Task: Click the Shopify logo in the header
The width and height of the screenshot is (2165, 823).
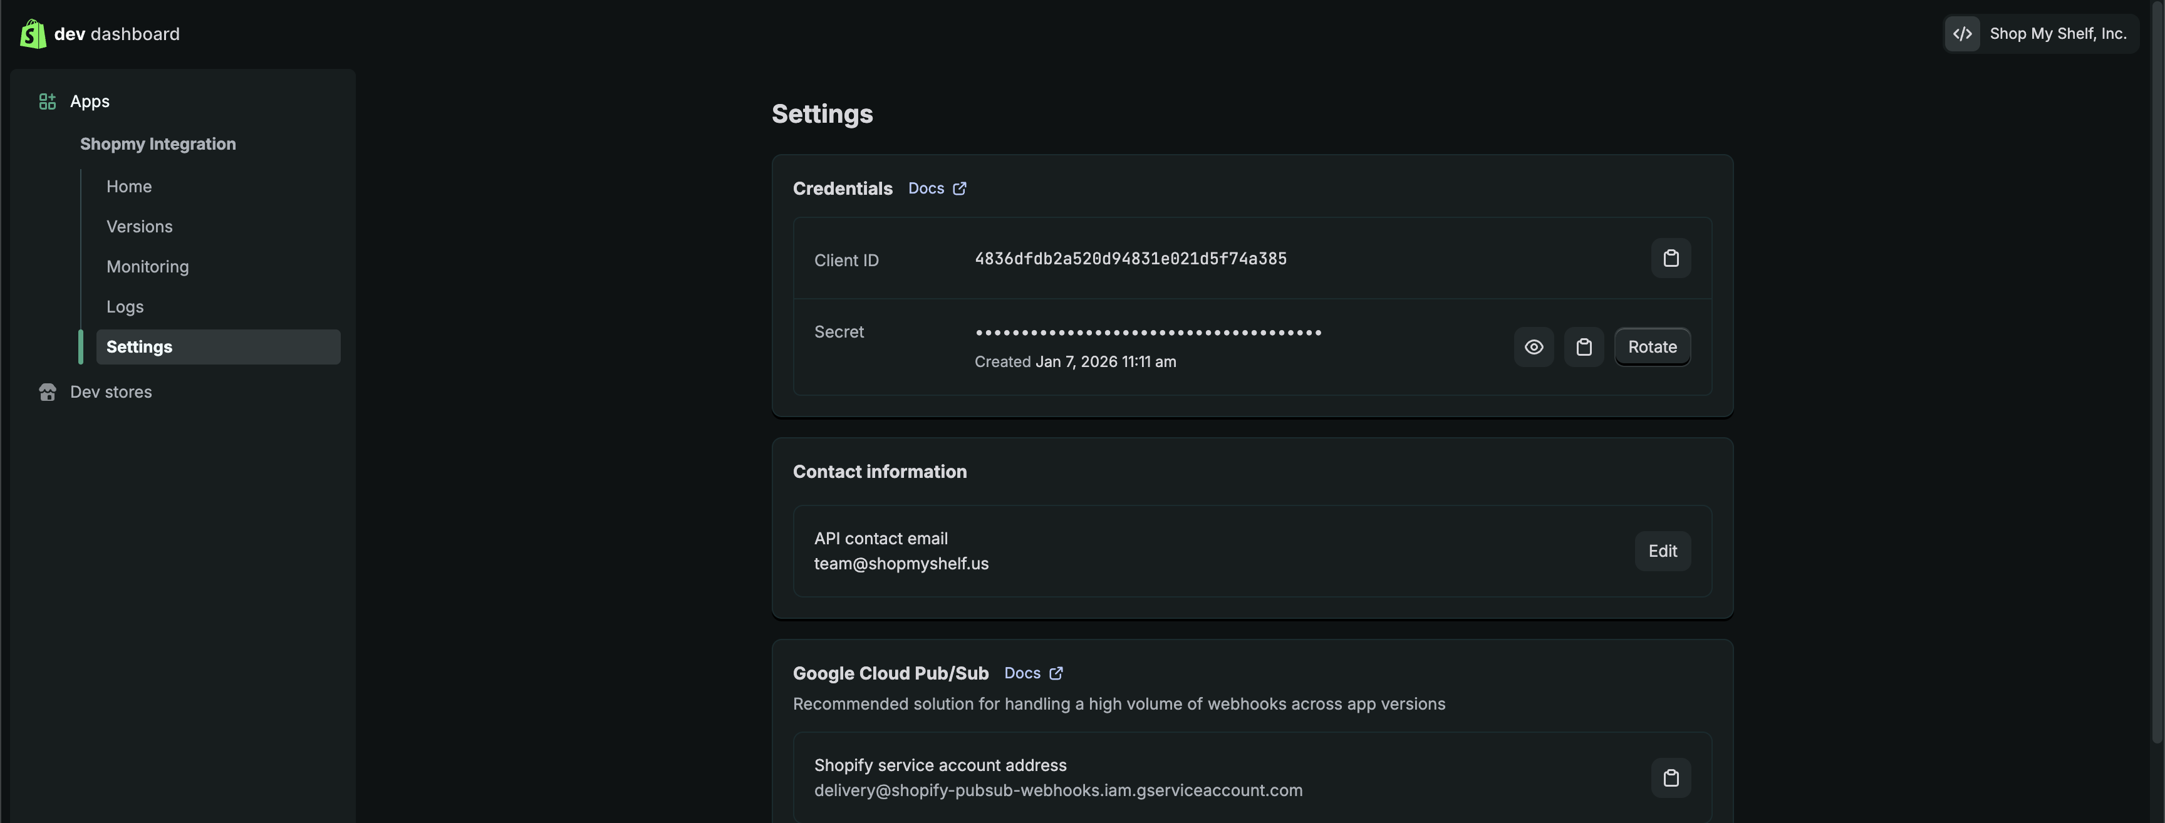Action: coord(33,34)
